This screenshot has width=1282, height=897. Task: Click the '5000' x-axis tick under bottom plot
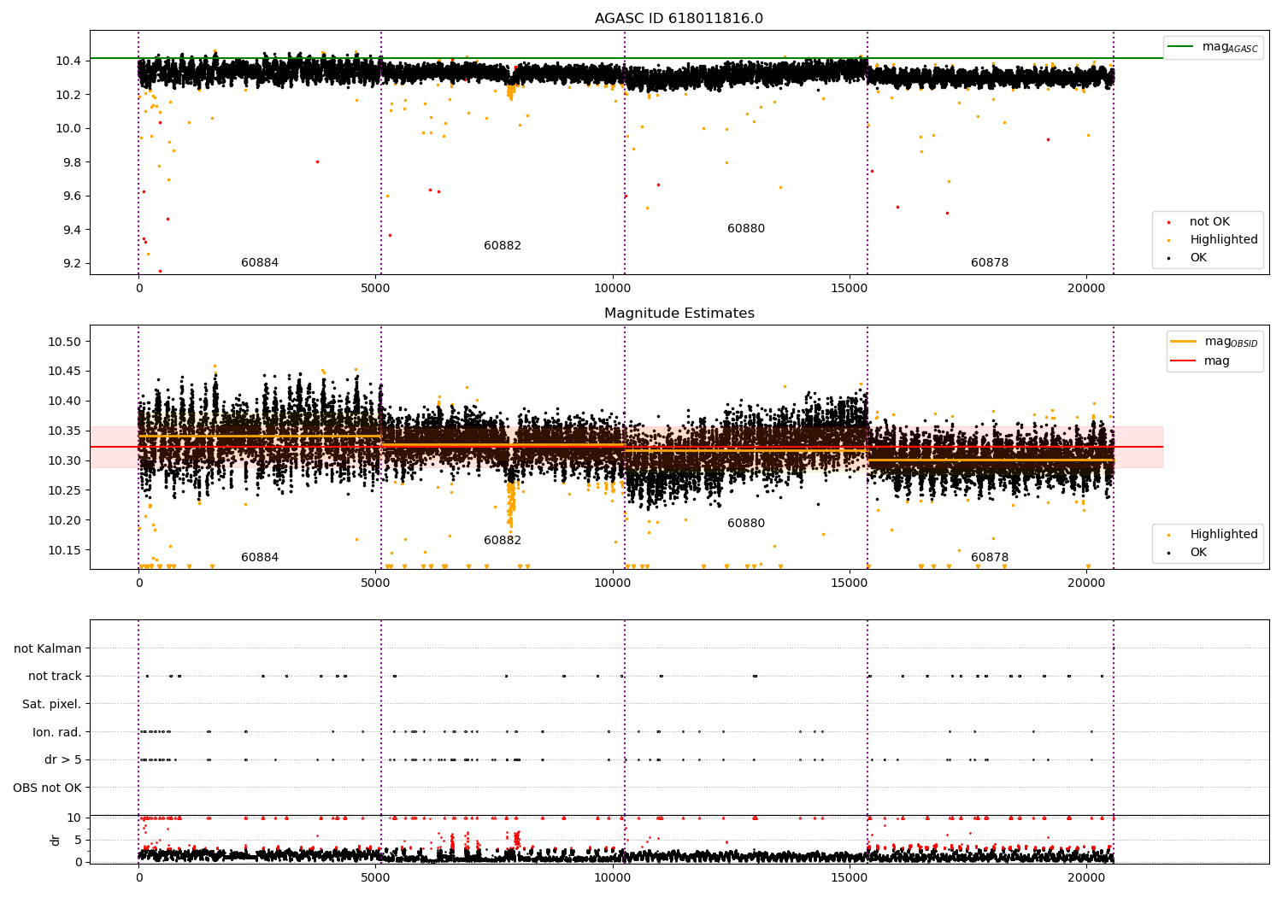[376, 879]
